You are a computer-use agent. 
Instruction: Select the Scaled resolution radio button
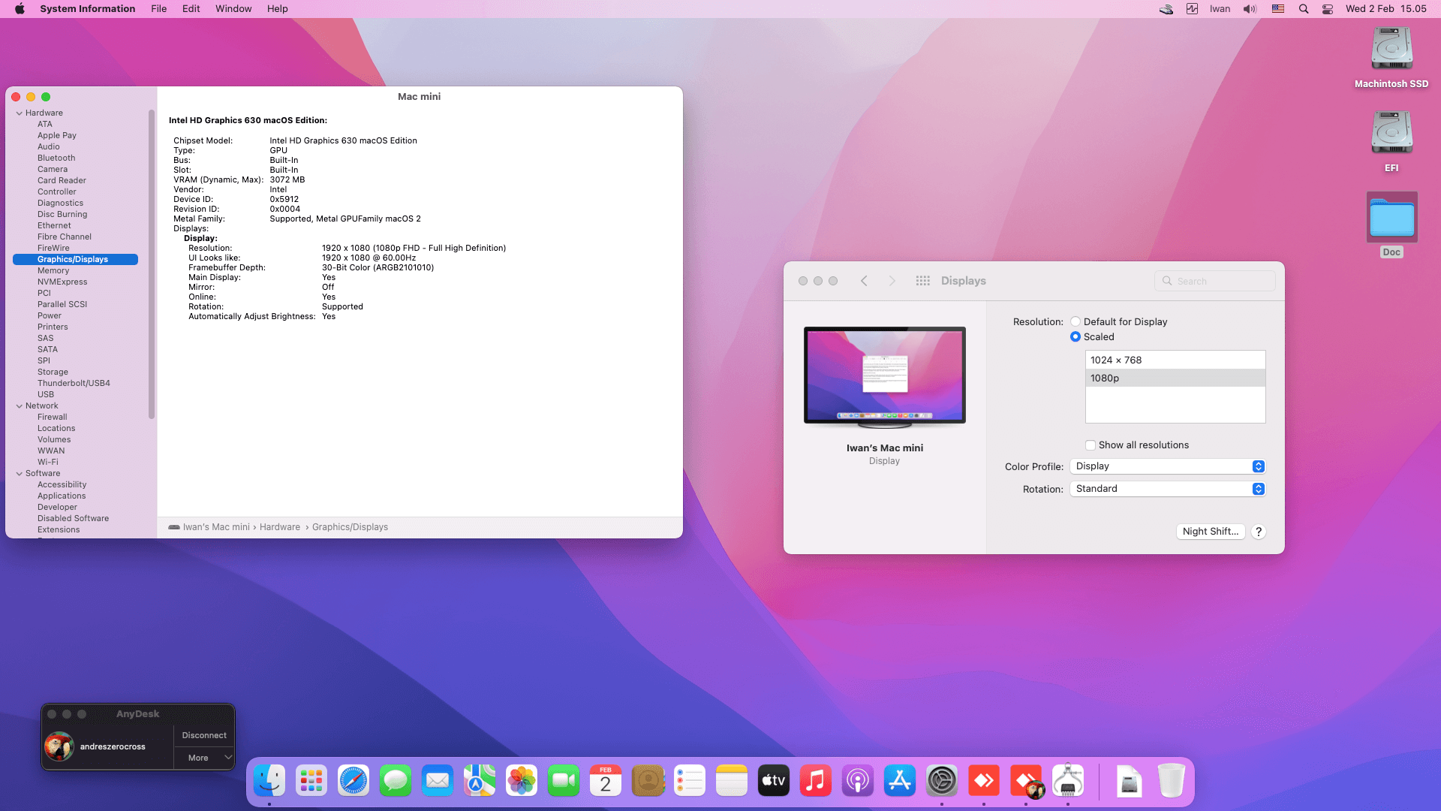pos(1075,337)
